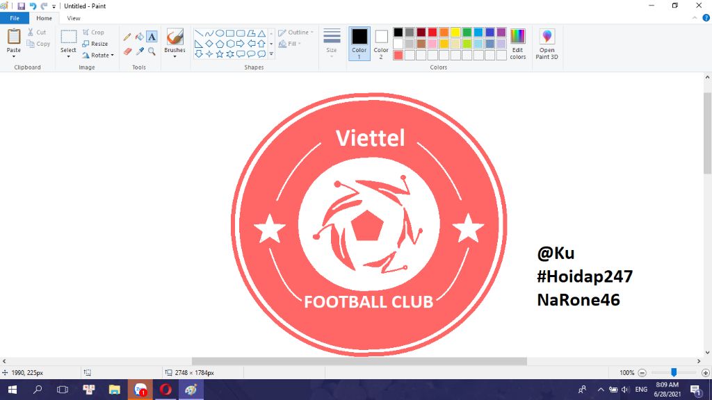Switch to the Home tab
Screen dimensions: 712x400
click(x=44, y=18)
